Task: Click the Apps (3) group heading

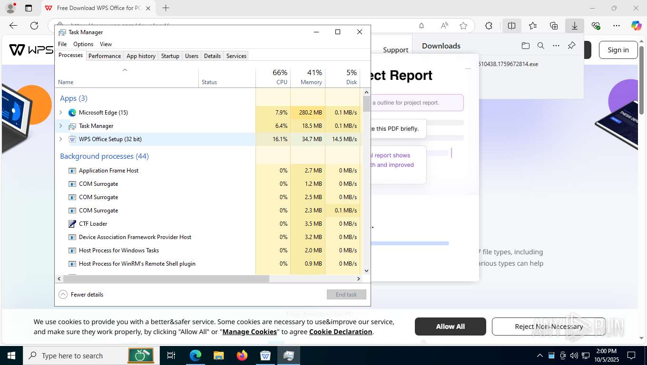Action: point(74,98)
